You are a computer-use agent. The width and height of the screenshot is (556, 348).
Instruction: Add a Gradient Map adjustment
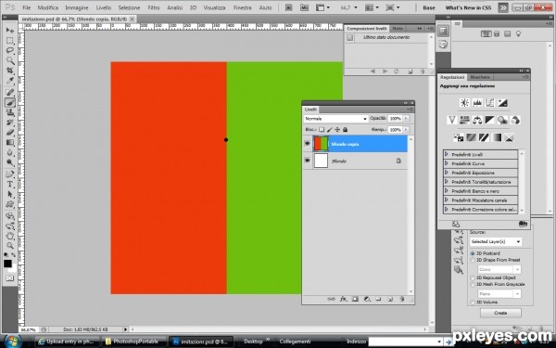(x=497, y=137)
